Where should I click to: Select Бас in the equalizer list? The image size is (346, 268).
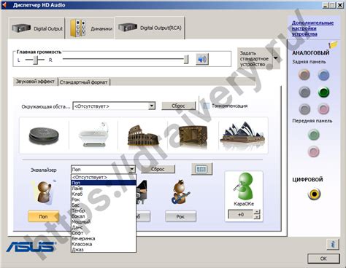click(x=104, y=205)
